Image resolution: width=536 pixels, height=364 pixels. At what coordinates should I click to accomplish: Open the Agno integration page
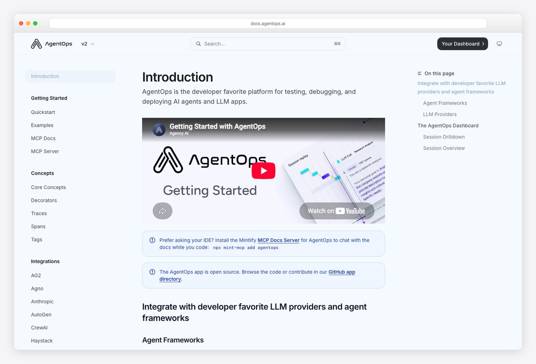[x=37, y=289]
